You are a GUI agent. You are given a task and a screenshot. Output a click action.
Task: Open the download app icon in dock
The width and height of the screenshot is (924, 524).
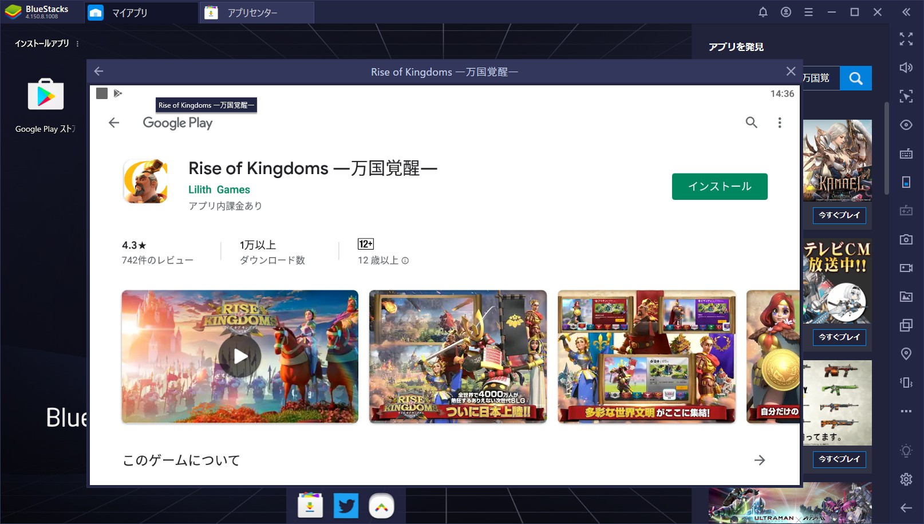310,506
